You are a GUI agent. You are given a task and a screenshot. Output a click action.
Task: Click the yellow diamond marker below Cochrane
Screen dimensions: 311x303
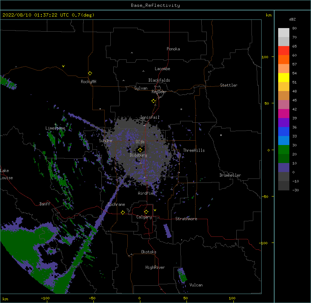click(123, 212)
